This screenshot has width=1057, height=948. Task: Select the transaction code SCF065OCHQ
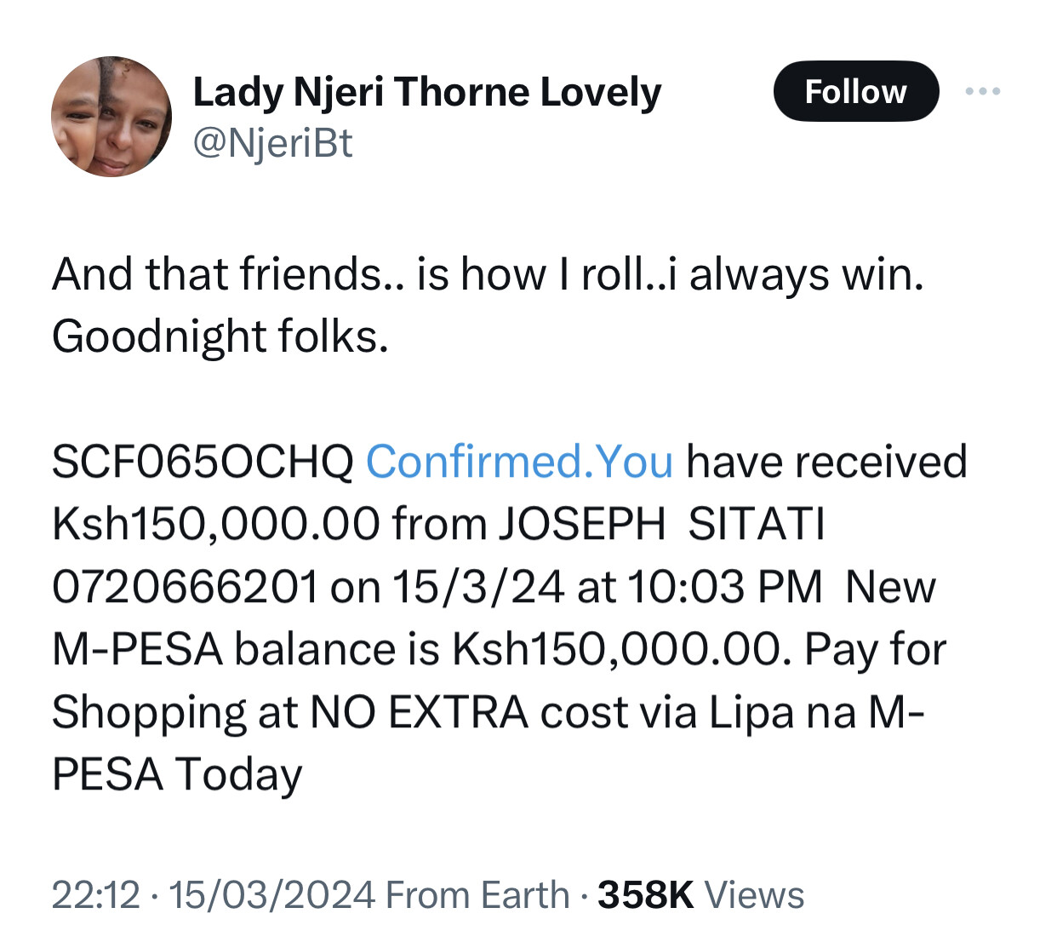coord(203,462)
